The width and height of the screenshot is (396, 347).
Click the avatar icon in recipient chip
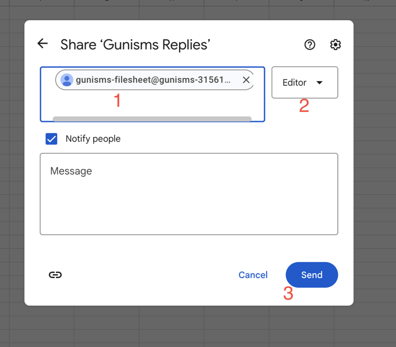[67, 80]
